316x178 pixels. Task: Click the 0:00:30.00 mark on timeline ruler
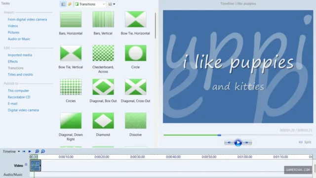(137, 157)
